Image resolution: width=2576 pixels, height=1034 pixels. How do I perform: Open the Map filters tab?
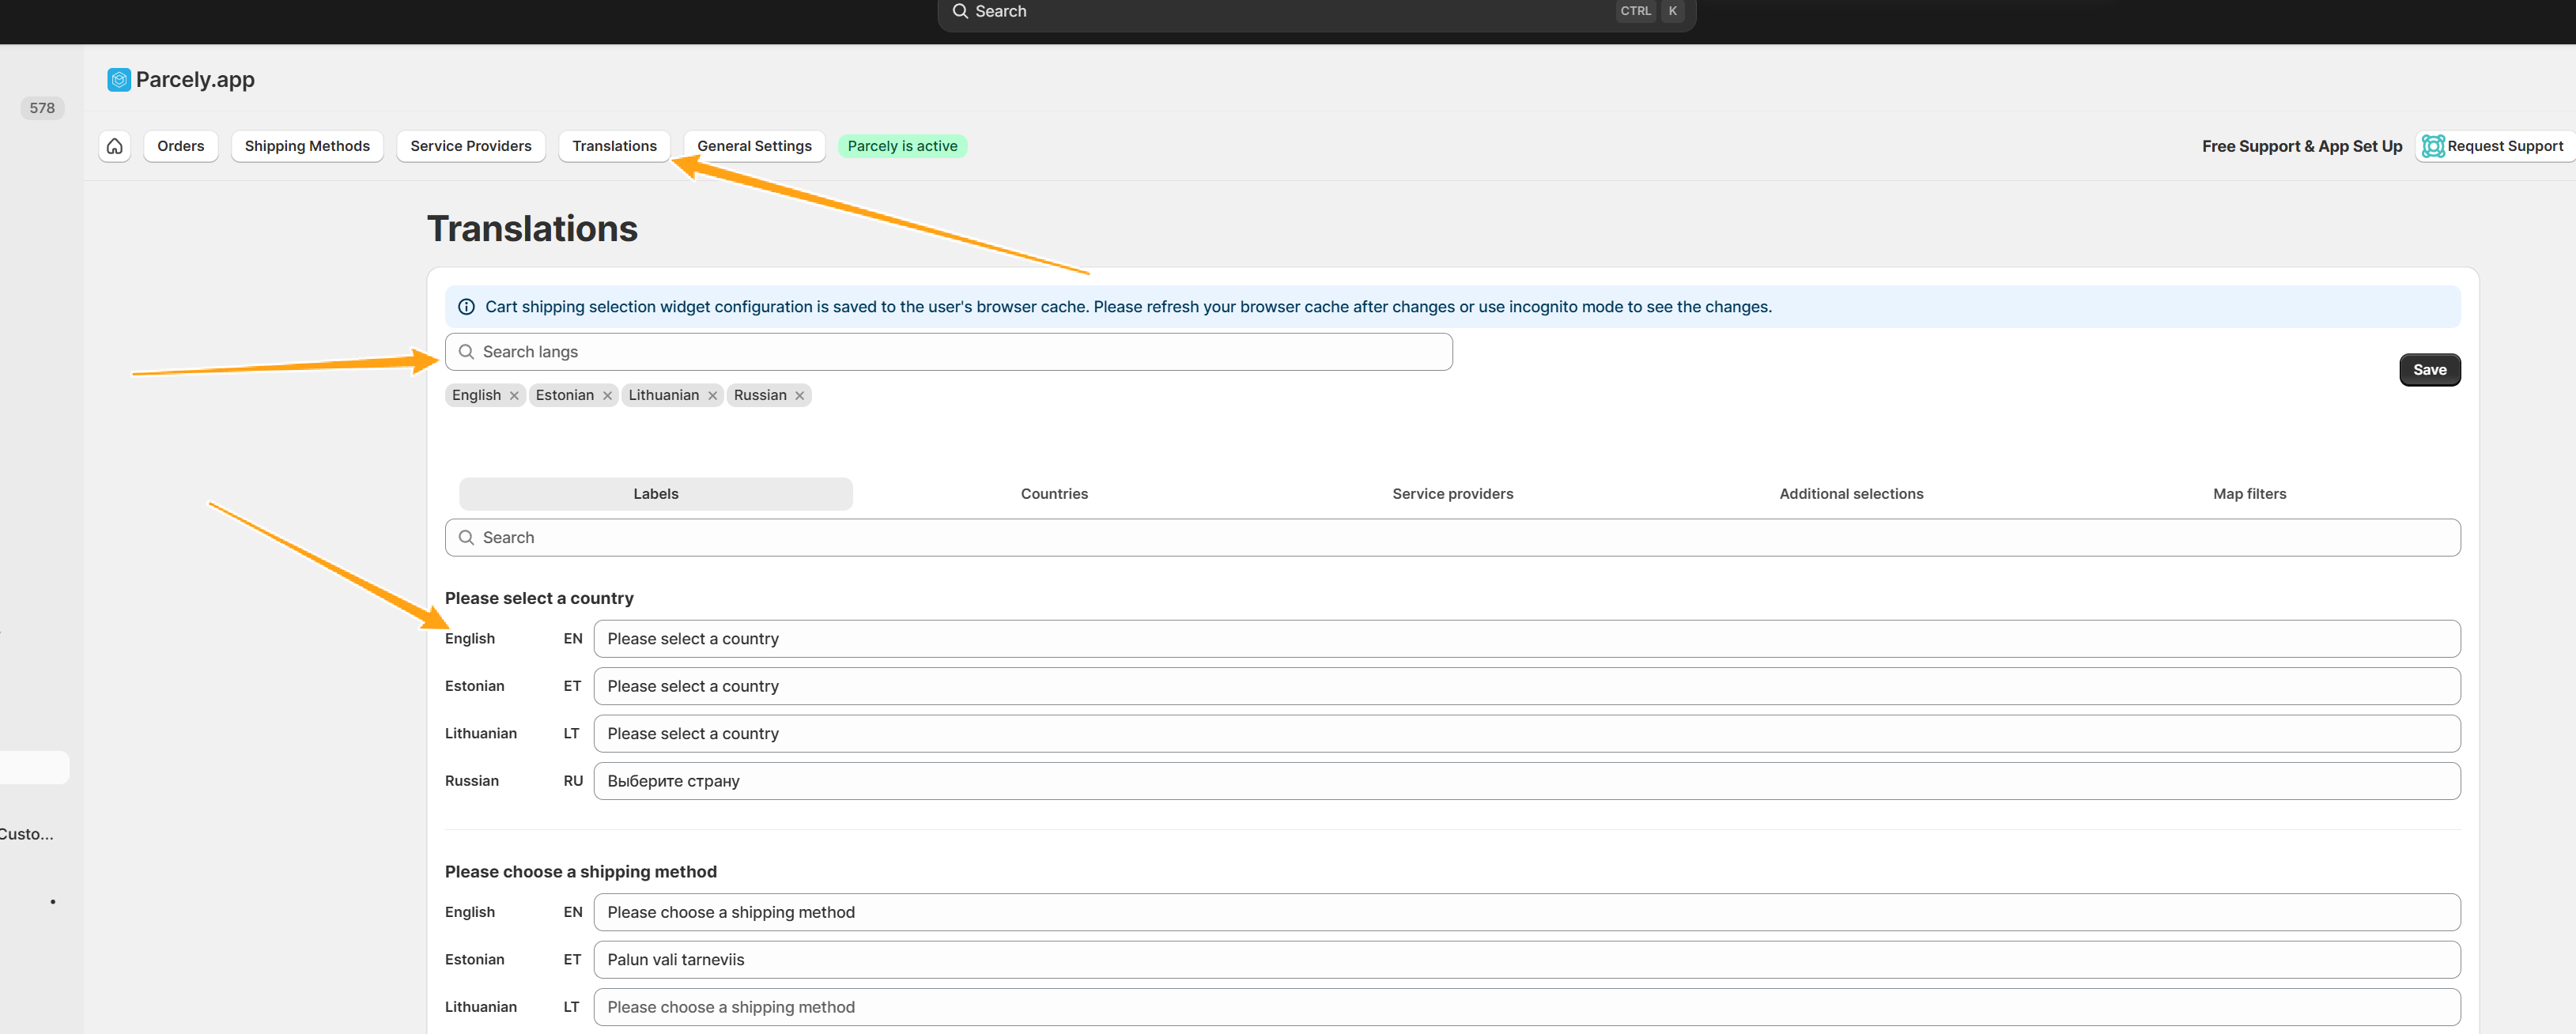pos(2249,494)
